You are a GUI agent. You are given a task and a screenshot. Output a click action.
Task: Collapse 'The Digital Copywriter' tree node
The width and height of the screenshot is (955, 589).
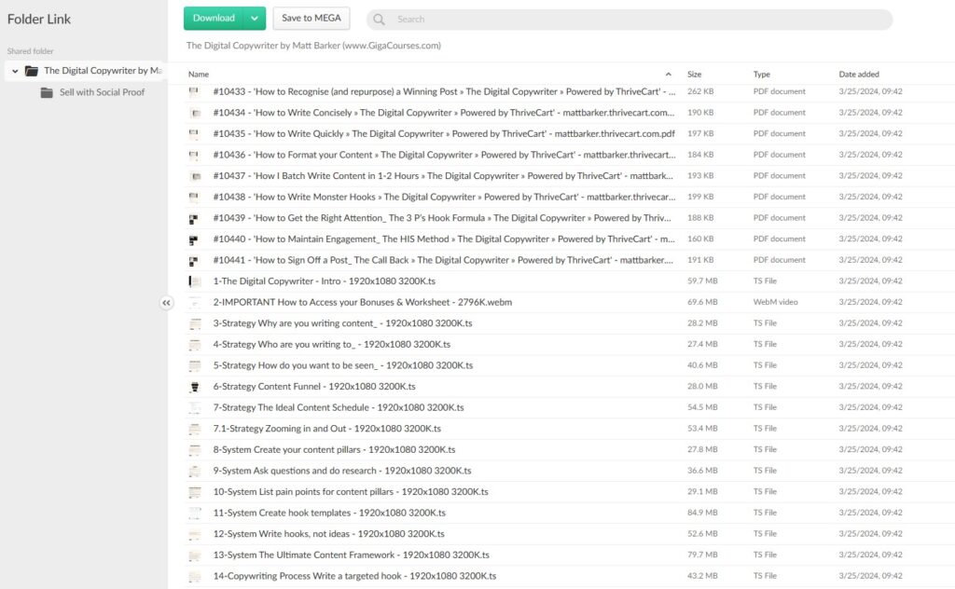click(14, 70)
